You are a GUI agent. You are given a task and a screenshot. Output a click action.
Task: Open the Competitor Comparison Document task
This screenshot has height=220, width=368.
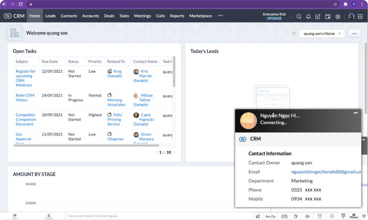coord(26,119)
